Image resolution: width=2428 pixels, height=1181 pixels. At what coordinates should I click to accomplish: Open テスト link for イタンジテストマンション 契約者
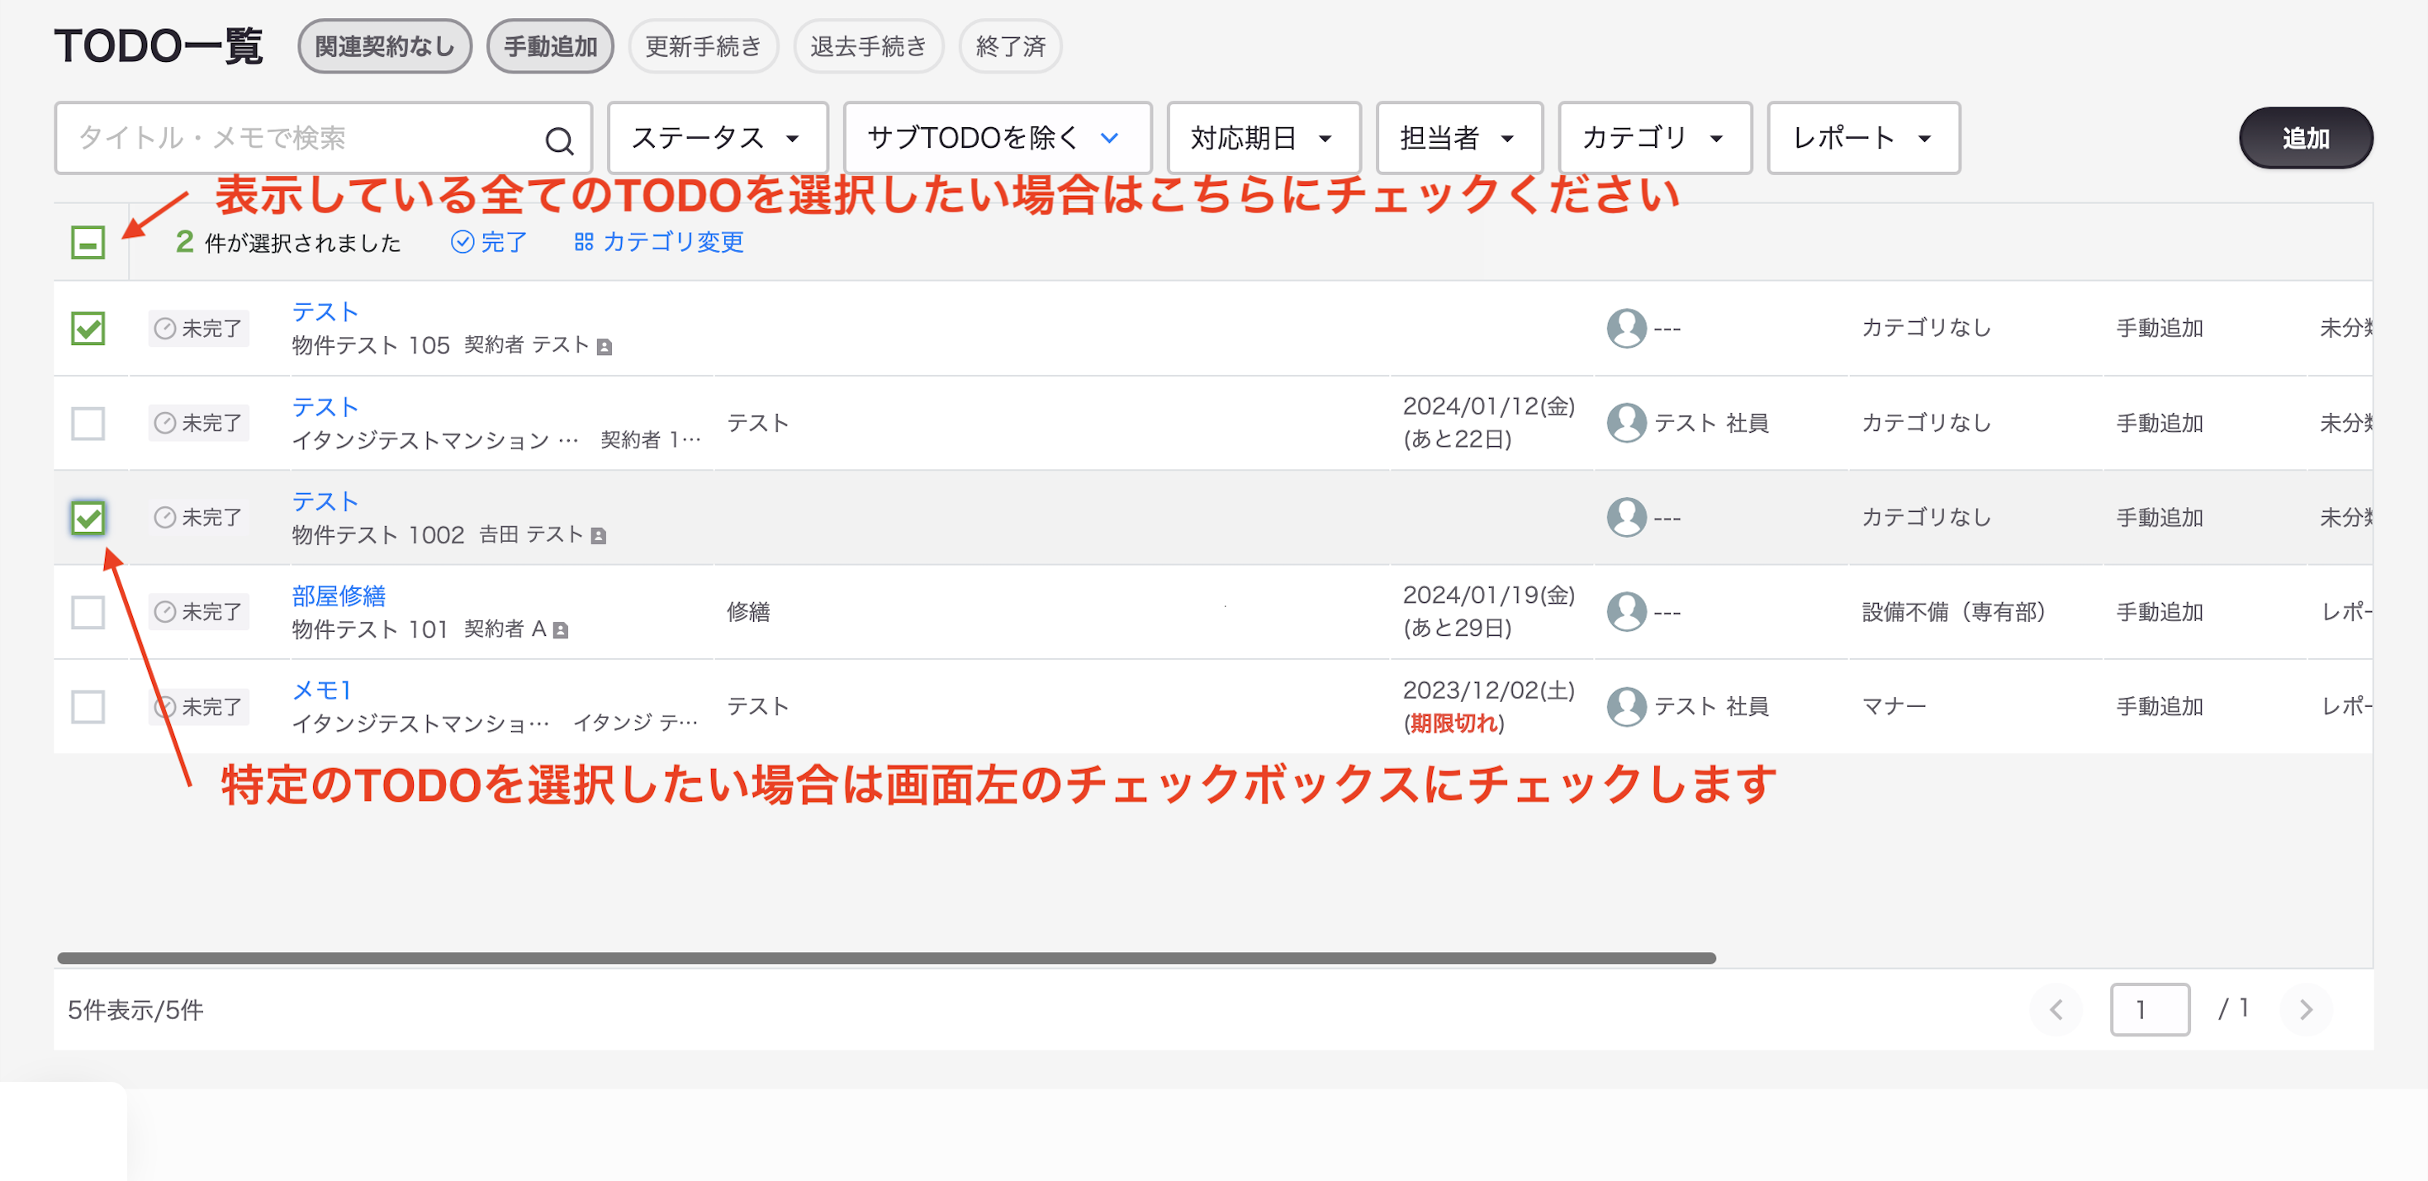(325, 407)
